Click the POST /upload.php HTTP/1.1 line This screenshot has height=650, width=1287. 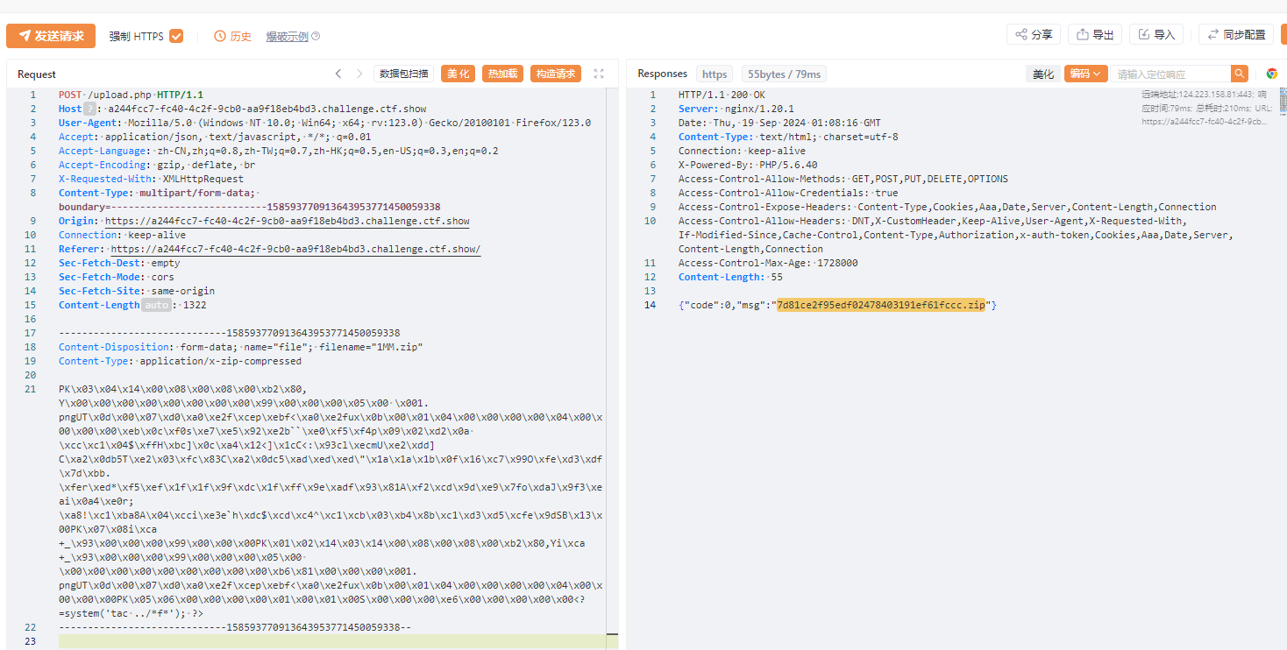[x=131, y=95]
